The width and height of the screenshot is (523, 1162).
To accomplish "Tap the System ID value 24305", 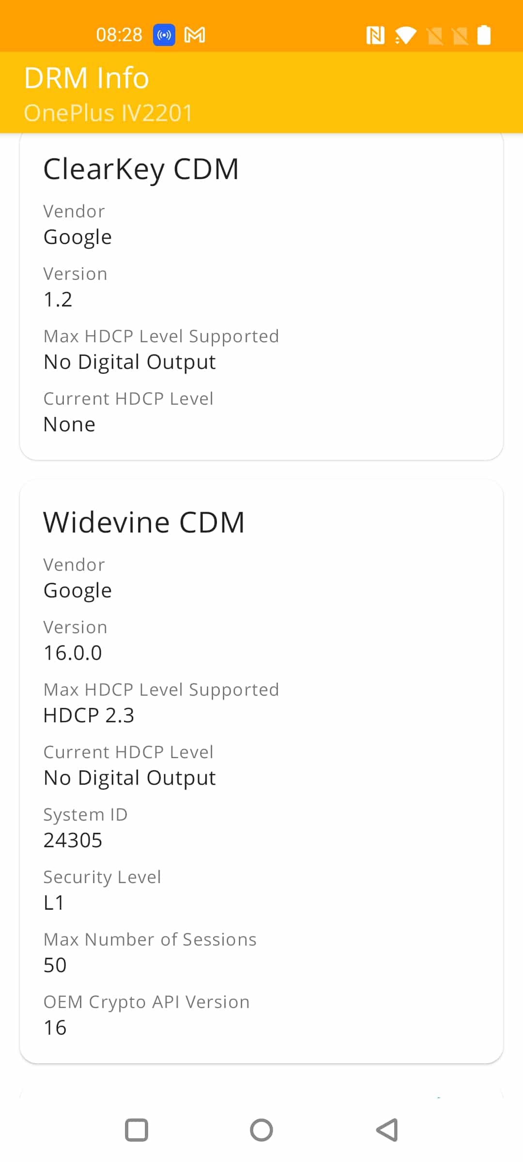I will (73, 840).
